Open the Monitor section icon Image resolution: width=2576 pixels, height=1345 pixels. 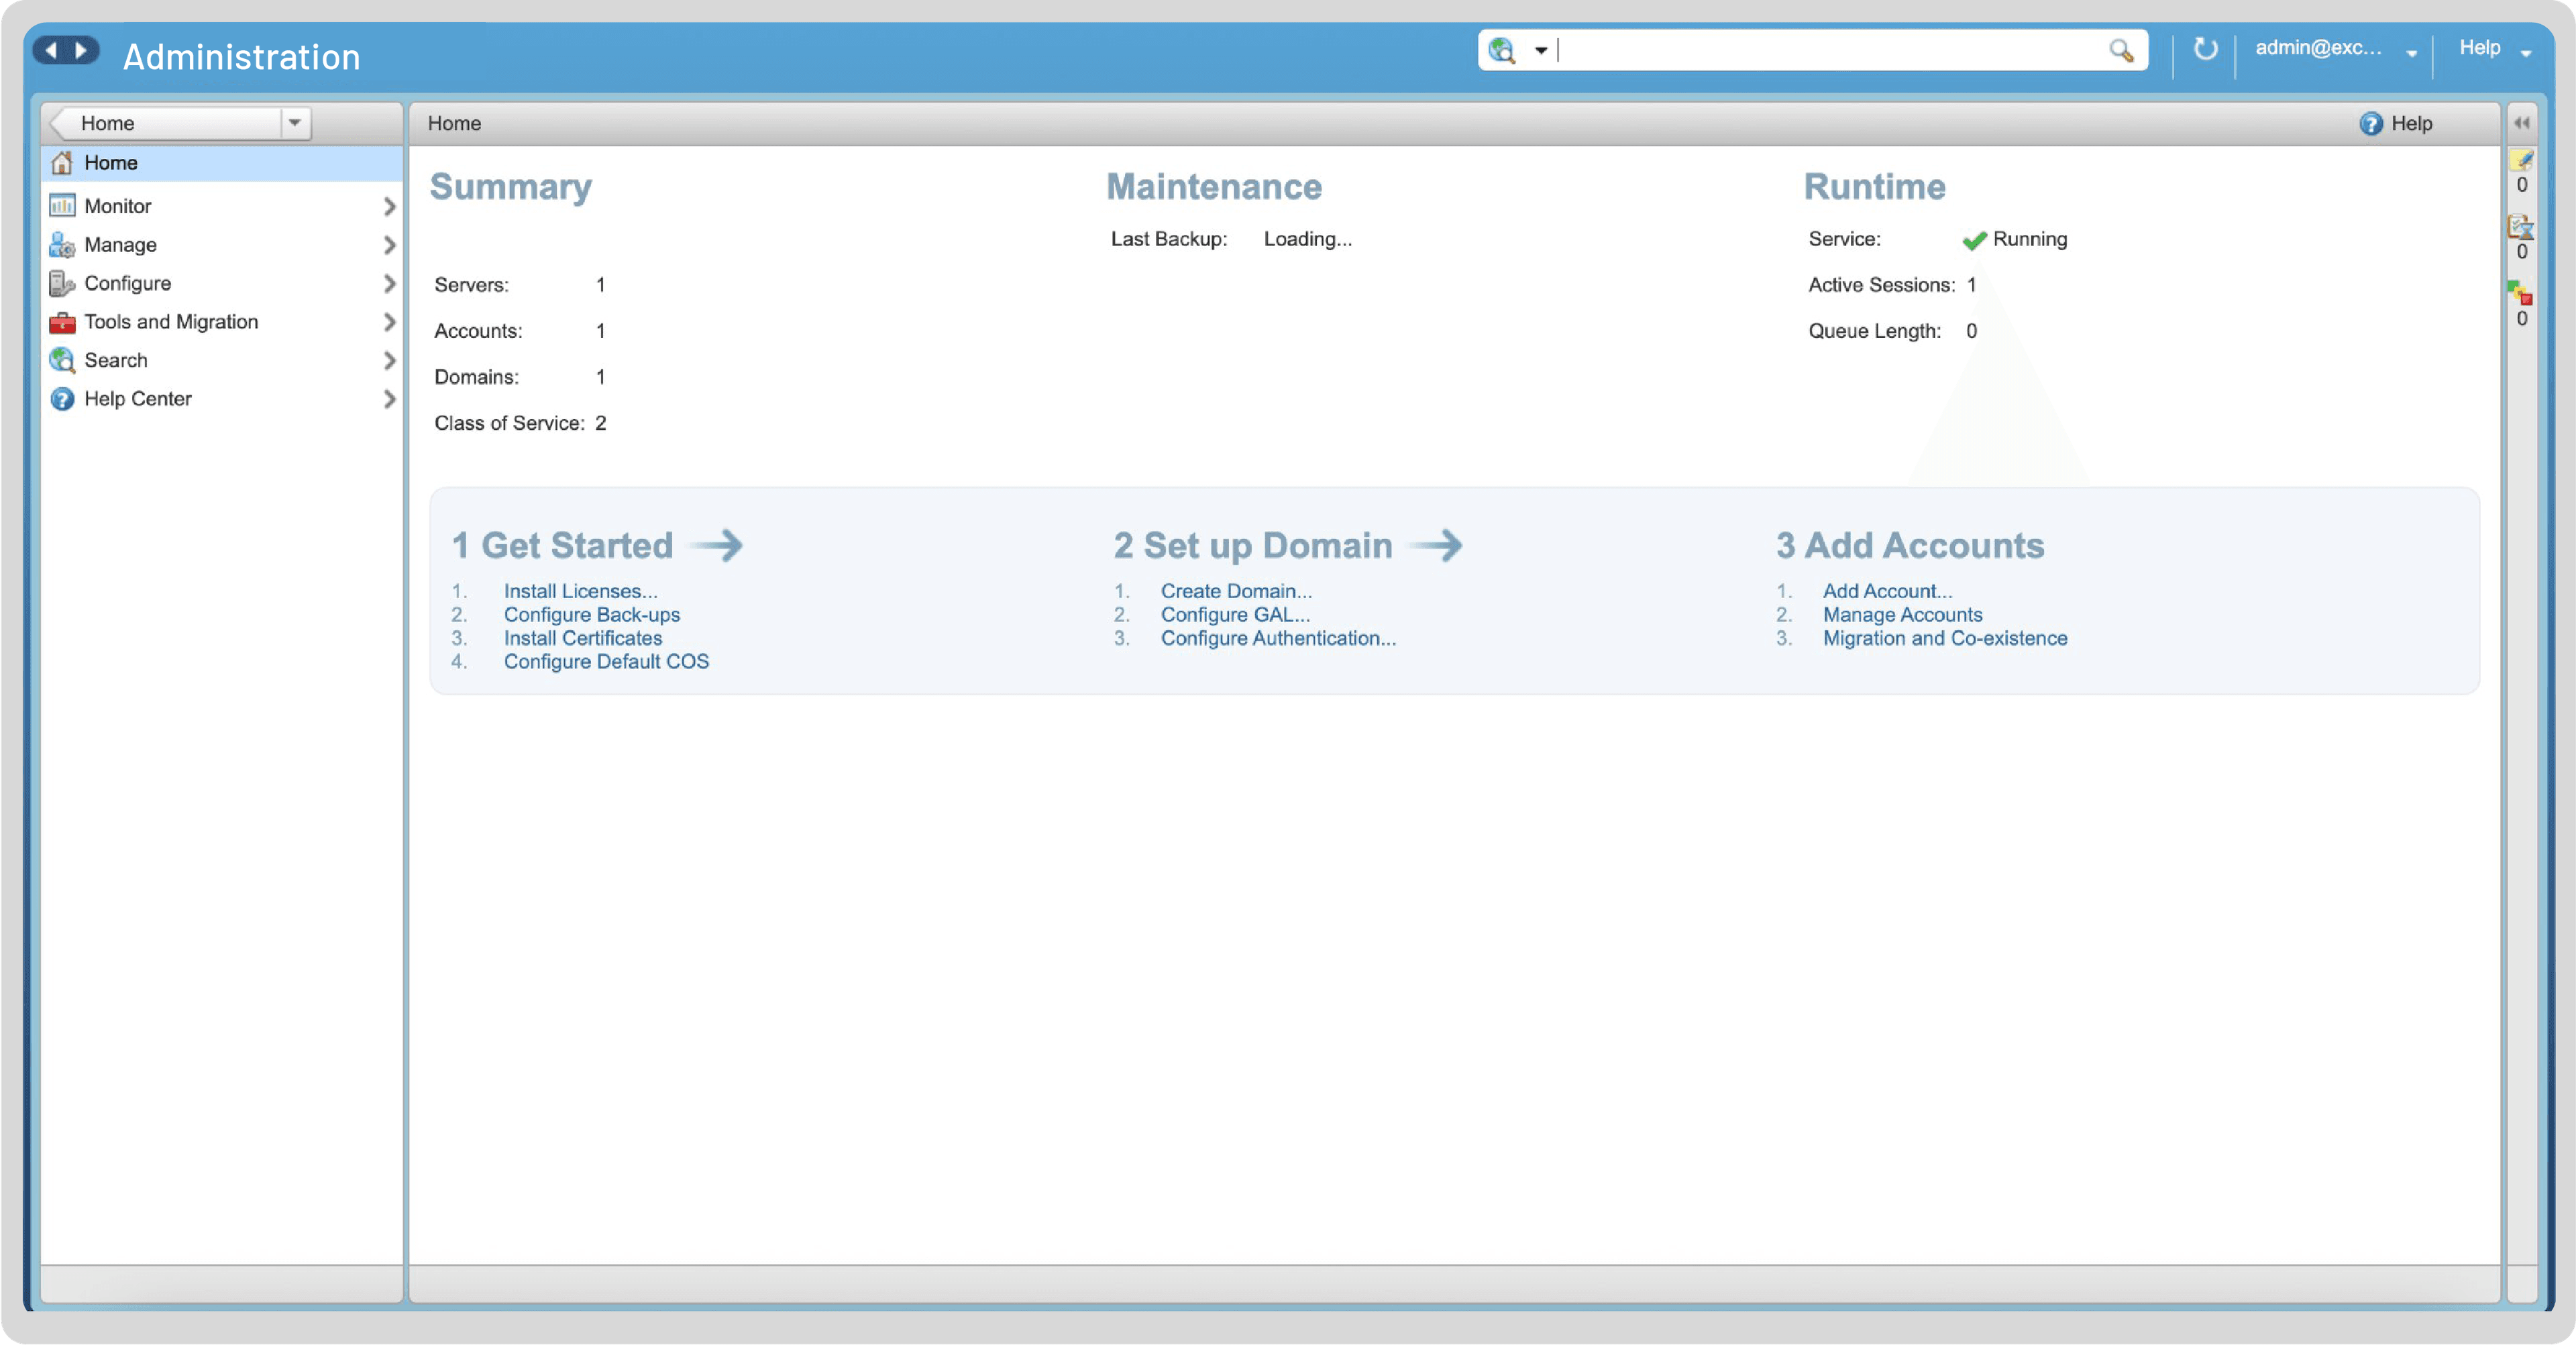(x=61, y=206)
